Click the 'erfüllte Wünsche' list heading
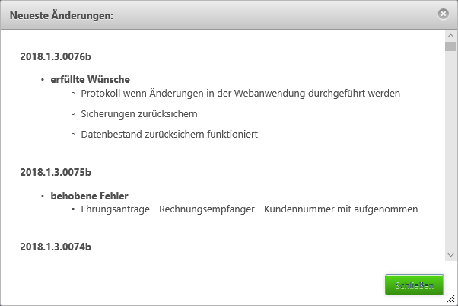Screen dimensions: 458x306 [91, 79]
